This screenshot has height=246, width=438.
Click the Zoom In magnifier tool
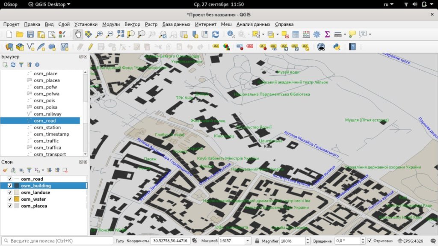pyautogui.click(x=99, y=34)
